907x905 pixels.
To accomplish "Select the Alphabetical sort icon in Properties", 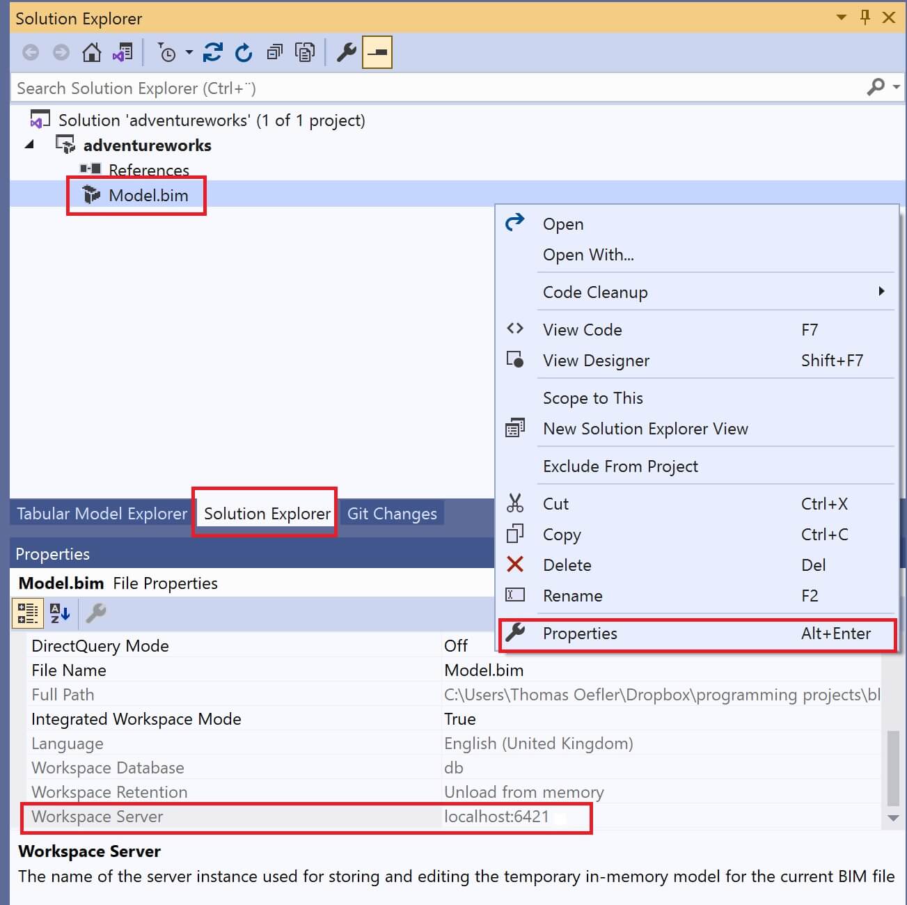I will pos(59,613).
